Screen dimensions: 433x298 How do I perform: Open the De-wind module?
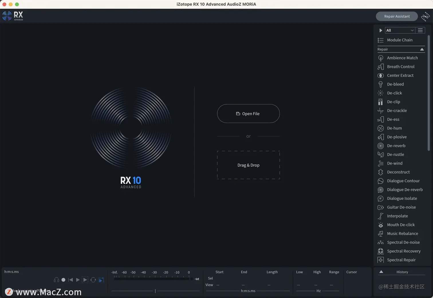(x=390, y=163)
